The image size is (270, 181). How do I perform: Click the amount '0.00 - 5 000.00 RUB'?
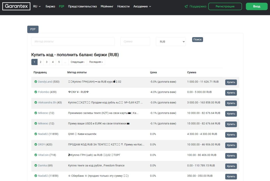point(199,92)
